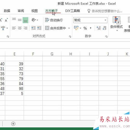Click 合并后居中 merge and center
The width and height of the screenshot is (130, 130).
55,28
